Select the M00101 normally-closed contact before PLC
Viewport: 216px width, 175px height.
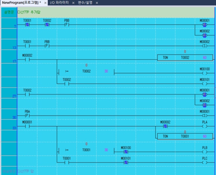(x=126, y=163)
